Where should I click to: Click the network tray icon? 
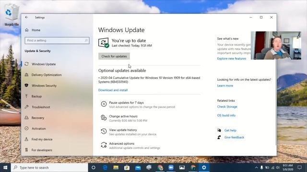click(x=272, y=168)
